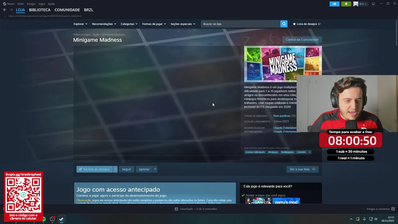Open the taskbar app with red badge
The height and width of the screenshot is (224, 398).
(x=53, y=219)
